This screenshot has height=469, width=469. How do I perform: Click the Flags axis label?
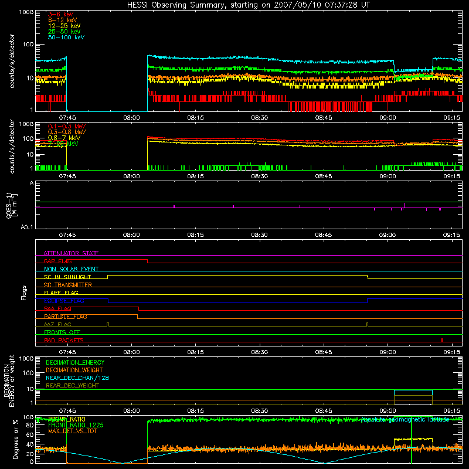point(24,293)
